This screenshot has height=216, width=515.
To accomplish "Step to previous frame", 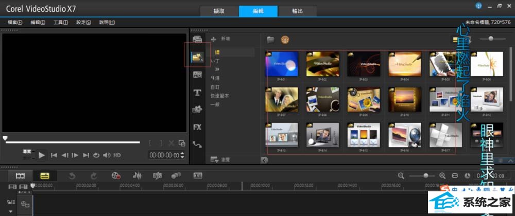I will [x=65, y=155].
